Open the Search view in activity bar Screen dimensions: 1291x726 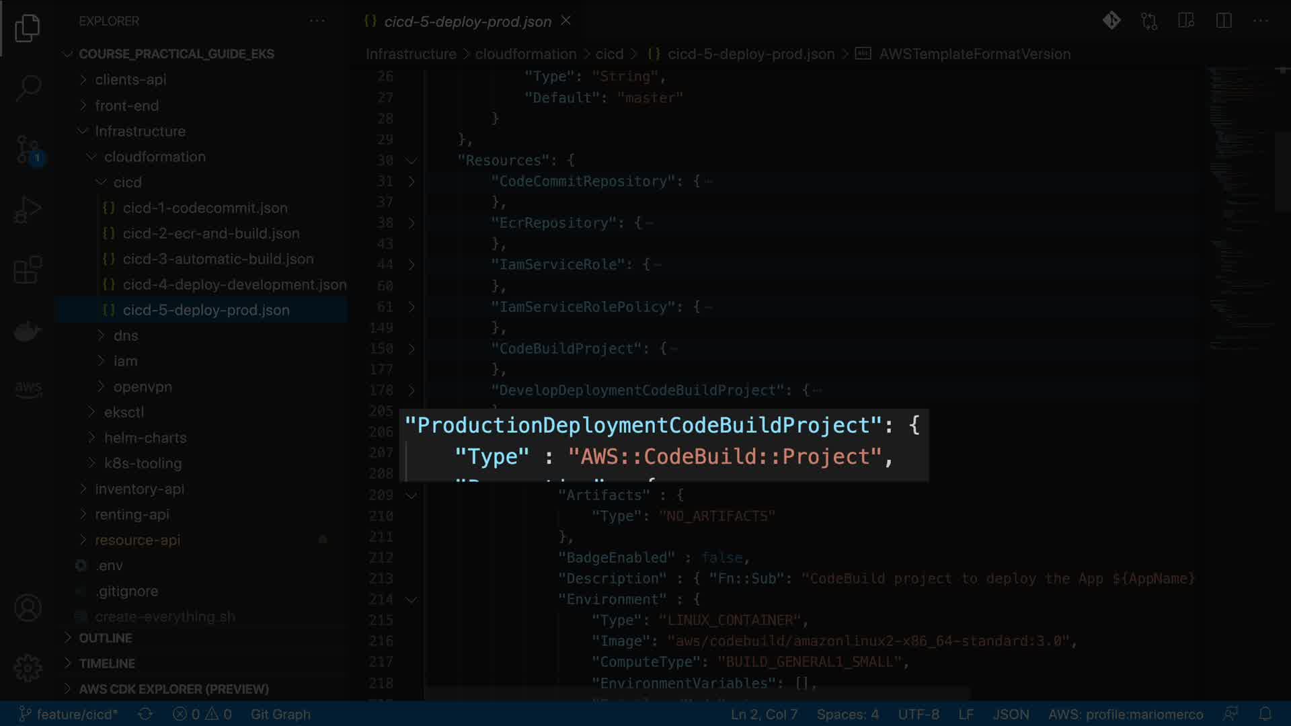click(28, 88)
